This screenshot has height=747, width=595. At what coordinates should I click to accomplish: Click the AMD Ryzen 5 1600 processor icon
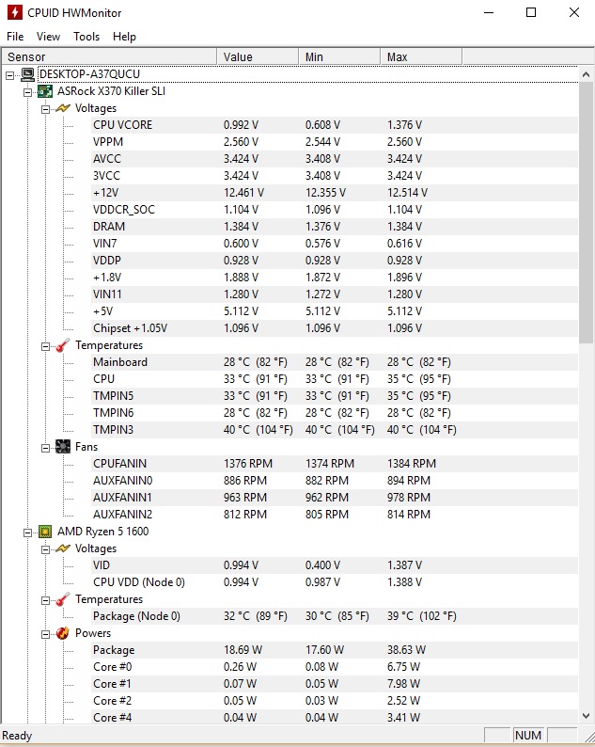[45, 532]
